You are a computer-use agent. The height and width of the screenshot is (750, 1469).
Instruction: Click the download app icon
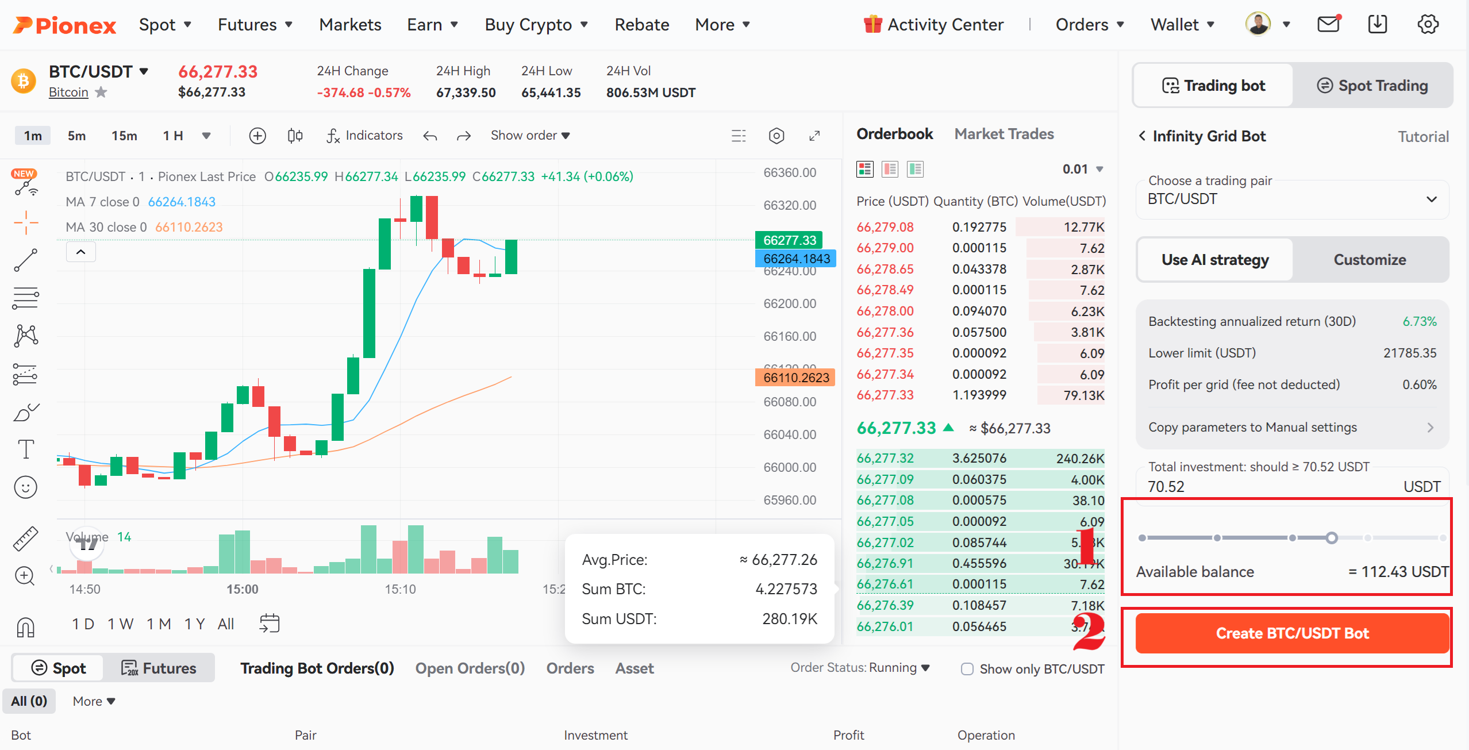1378,24
